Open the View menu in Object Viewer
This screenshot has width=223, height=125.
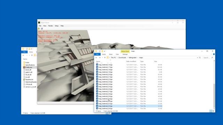(x=45, y=26)
